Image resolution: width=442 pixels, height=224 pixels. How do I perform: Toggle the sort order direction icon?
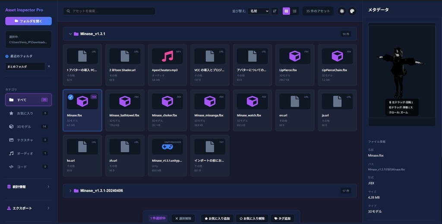(275, 11)
